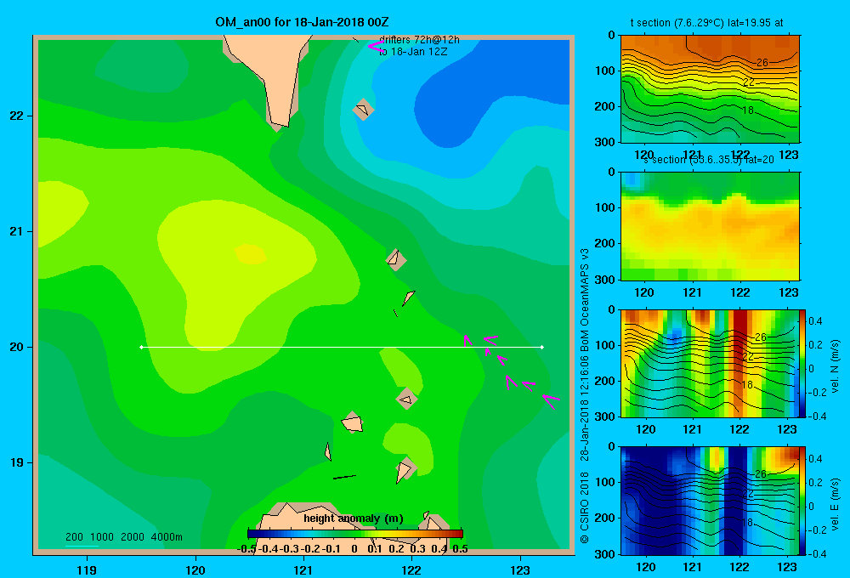Click the 'vel. E (m/s)' axis label
Viewport: 850px width, 578px height.
coord(835,504)
